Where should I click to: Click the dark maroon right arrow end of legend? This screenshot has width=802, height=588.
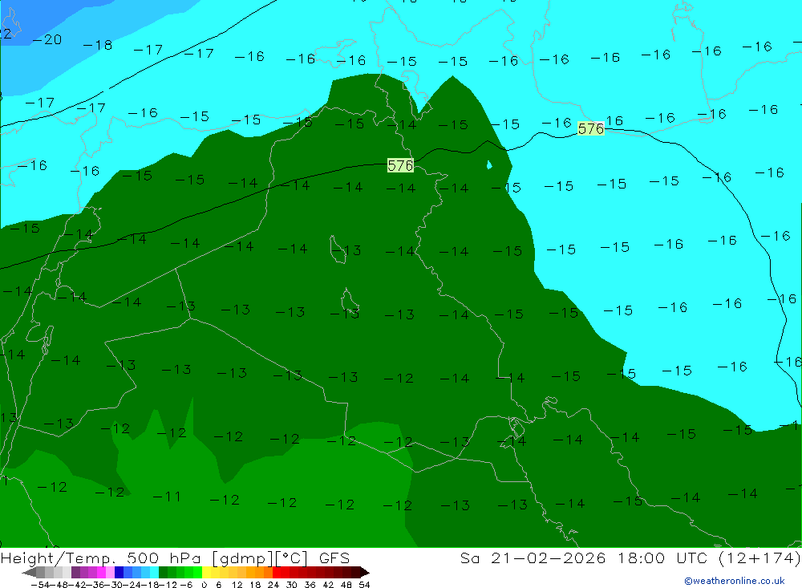[364, 573]
